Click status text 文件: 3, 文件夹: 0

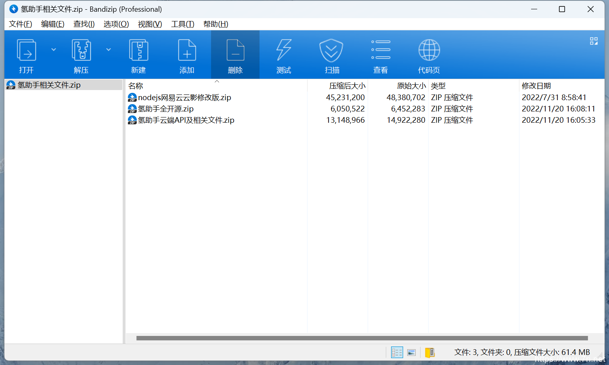[483, 352]
